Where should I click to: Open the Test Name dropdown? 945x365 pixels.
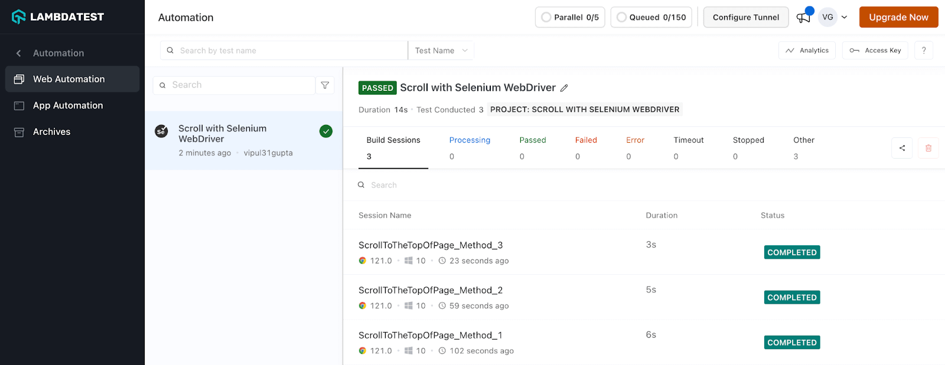pos(441,51)
